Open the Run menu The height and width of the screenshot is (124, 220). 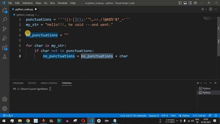click(x=53, y=3)
